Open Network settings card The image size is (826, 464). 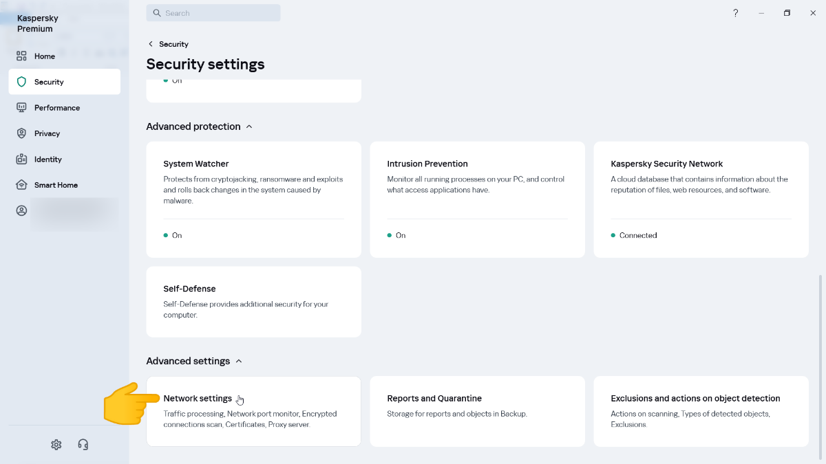point(254,411)
